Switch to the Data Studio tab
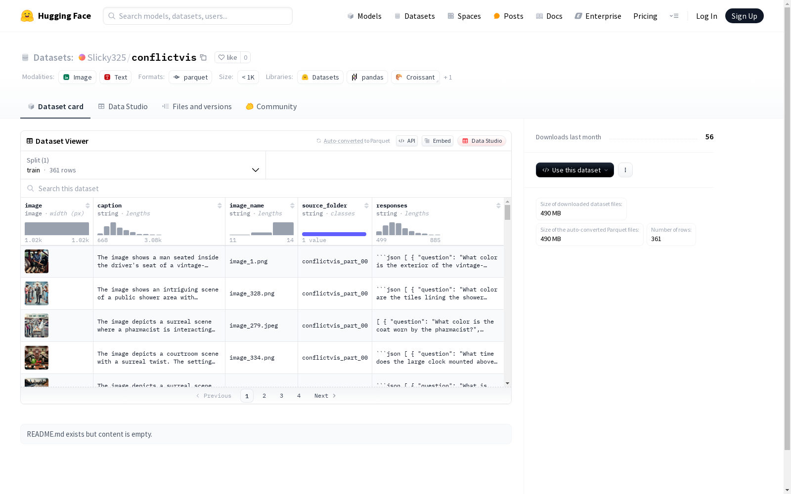The height and width of the screenshot is (494, 791). coord(123,107)
